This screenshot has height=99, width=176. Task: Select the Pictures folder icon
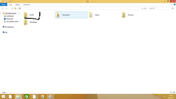coord(124,15)
